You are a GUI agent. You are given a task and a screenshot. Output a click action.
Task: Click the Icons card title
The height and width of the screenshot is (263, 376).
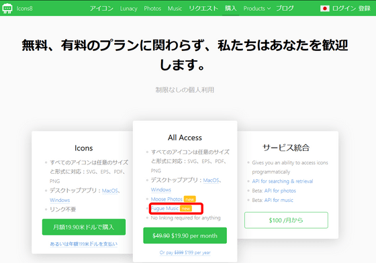point(84,148)
